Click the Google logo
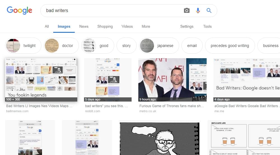This screenshot has height=155, width=280. (20, 11)
